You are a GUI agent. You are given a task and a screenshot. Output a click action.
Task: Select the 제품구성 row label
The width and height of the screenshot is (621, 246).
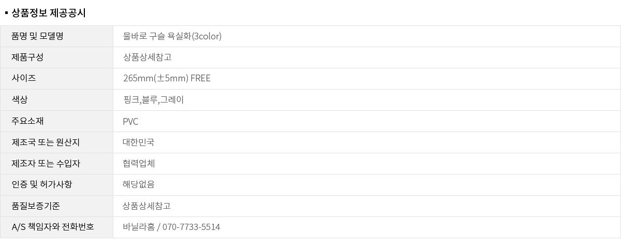[x=27, y=57]
